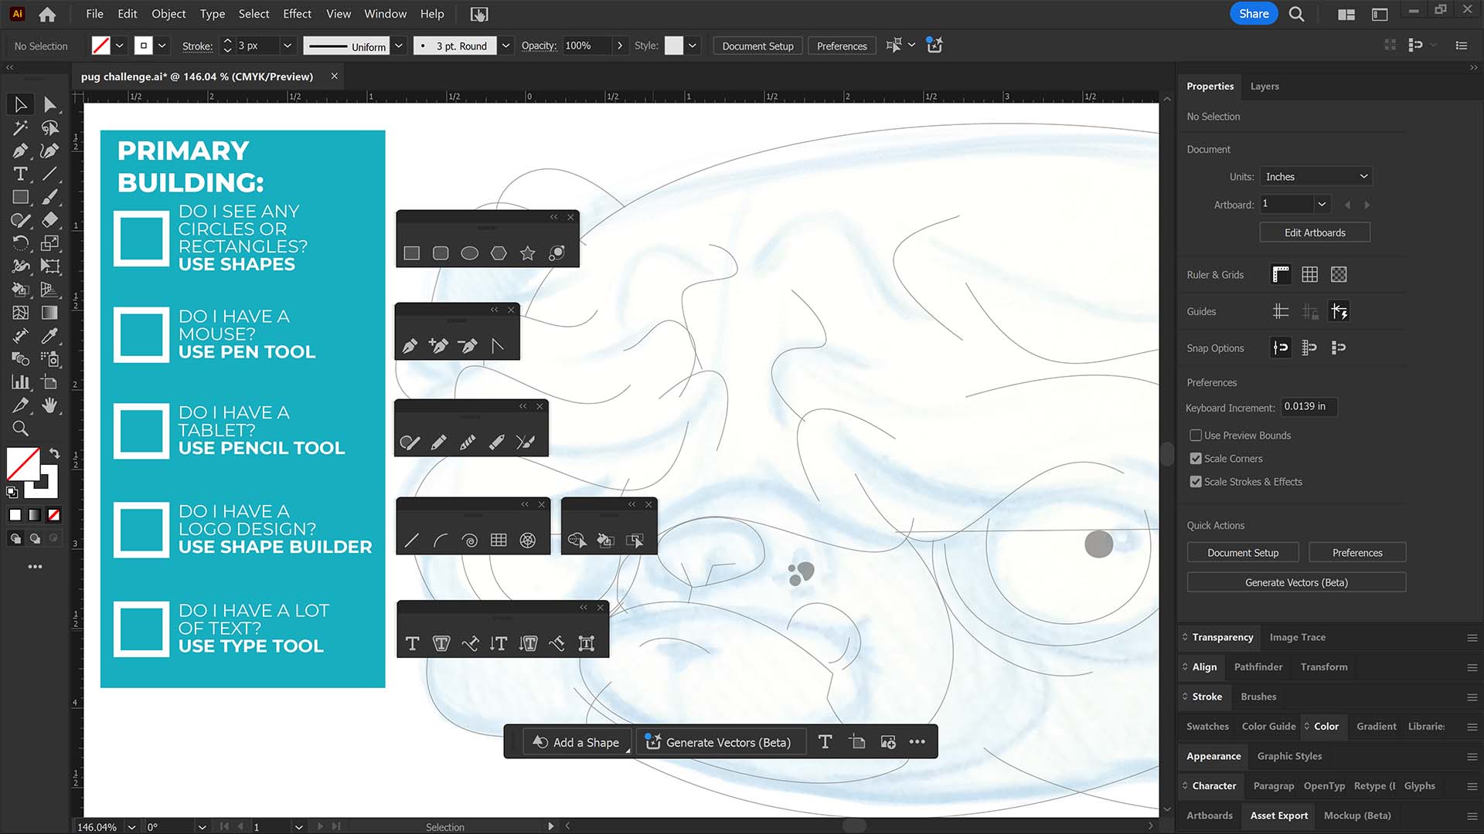Open the Effect menu

[297, 14]
